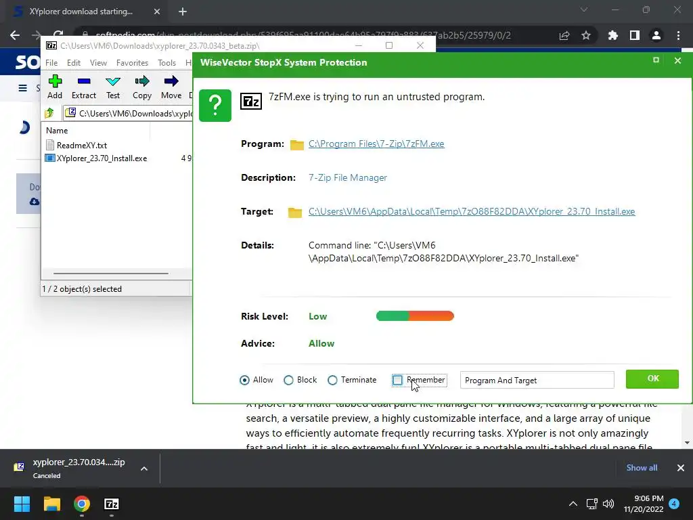Open the 7zFM.exe program path link

tap(376, 144)
